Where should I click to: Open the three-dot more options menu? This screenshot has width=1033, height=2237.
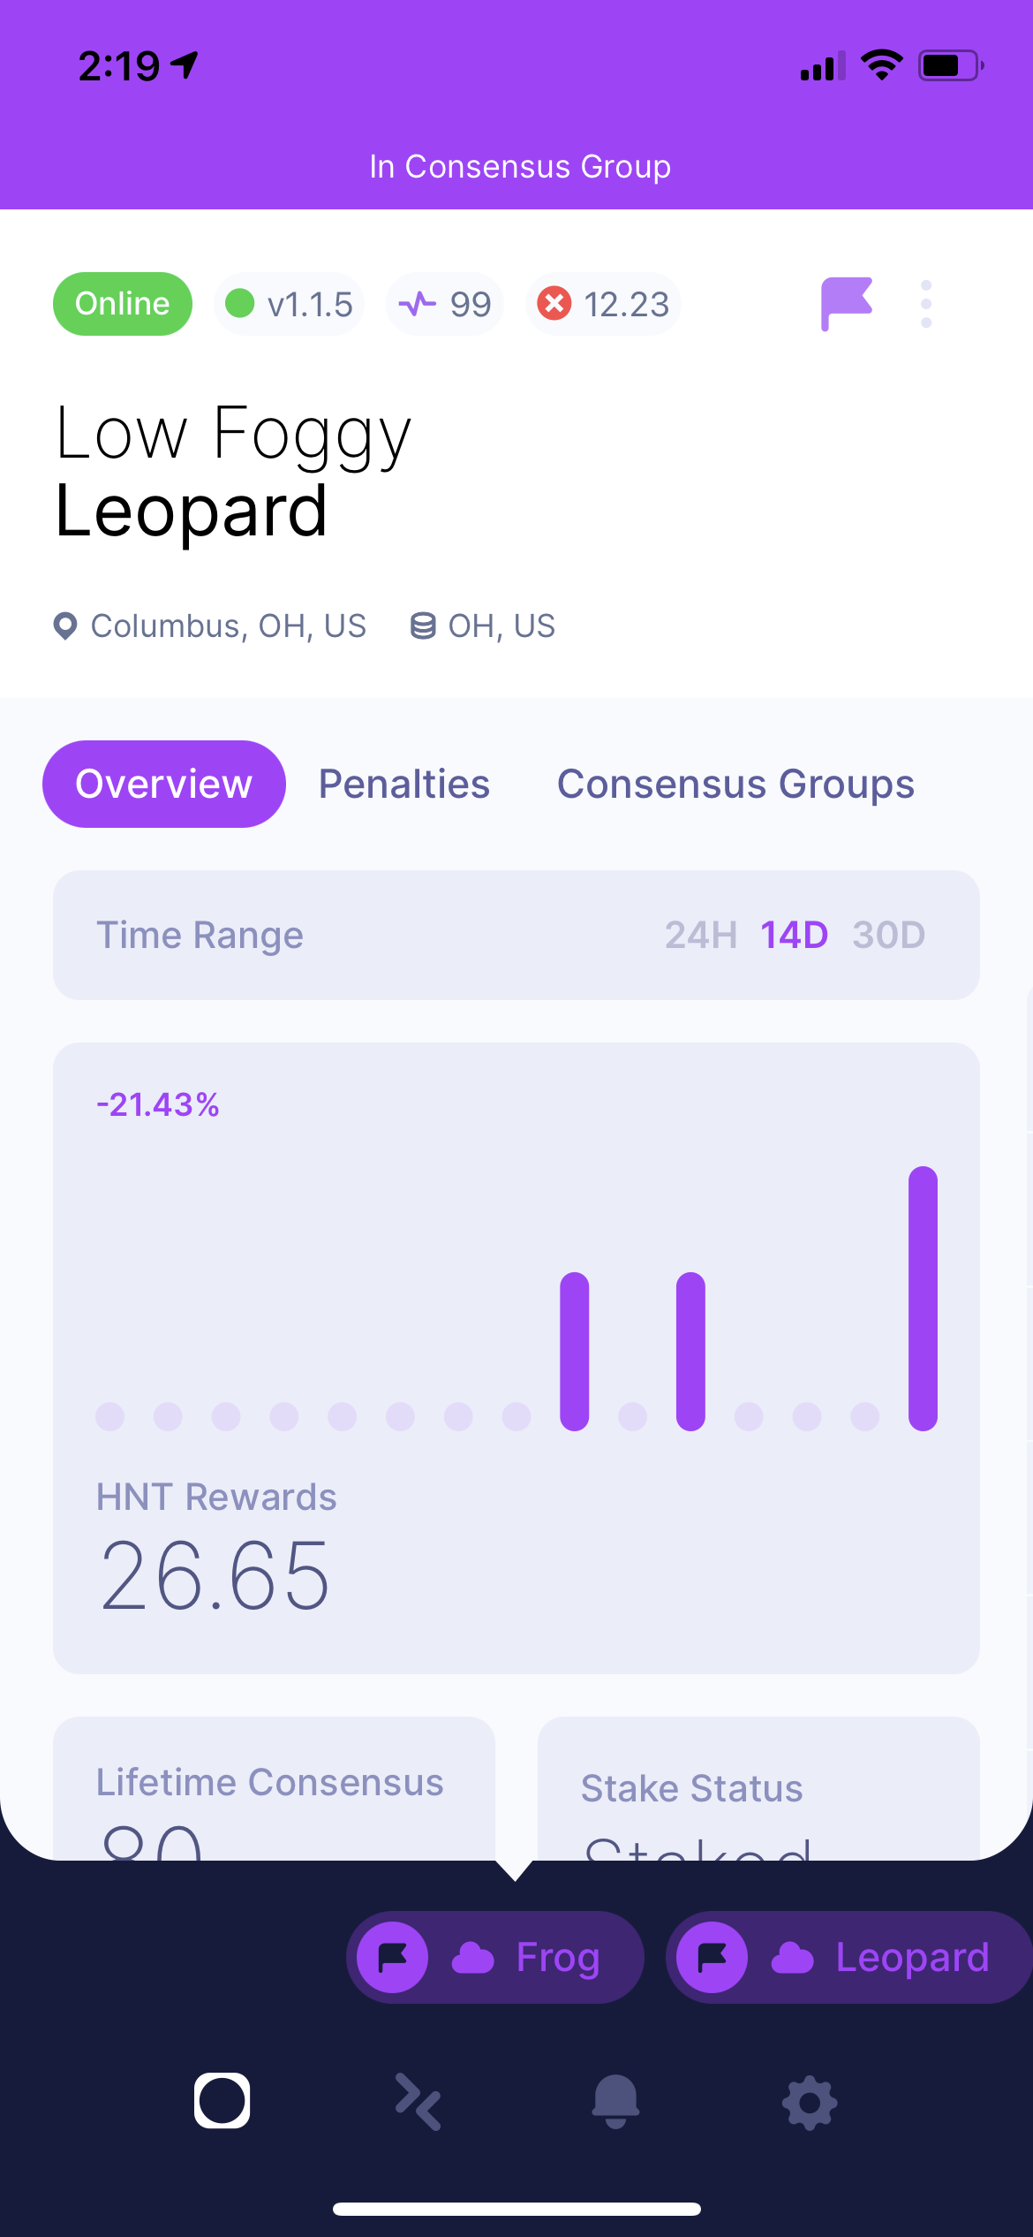[925, 304]
